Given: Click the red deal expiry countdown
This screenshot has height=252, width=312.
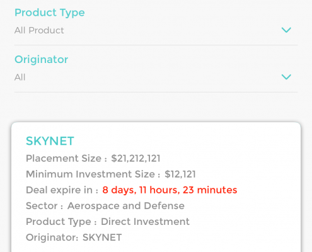Looking at the screenshot, I should (170, 190).
